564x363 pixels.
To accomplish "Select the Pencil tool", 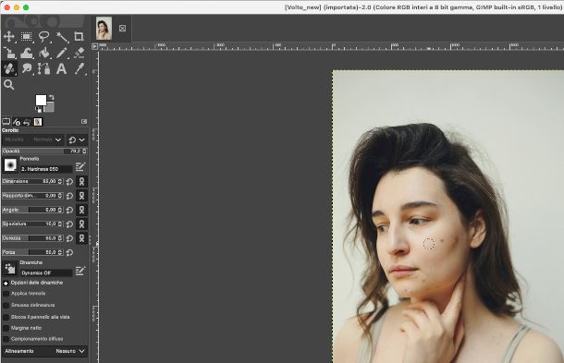I will point(62,53).
